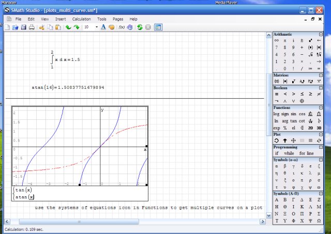Insert the 'while' loop from Programming
This screenshot has height=234, width=331.
tap(289, 153)
